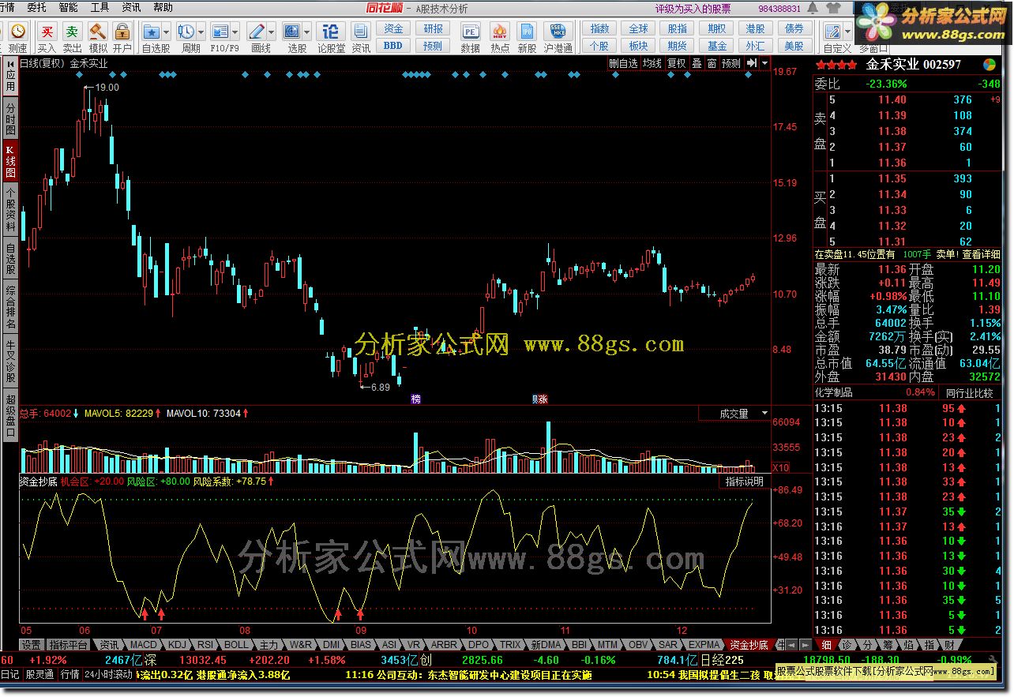
Task: Click the 卖出 (sell) toolbar icon
Action: click(x=72, y=32)
